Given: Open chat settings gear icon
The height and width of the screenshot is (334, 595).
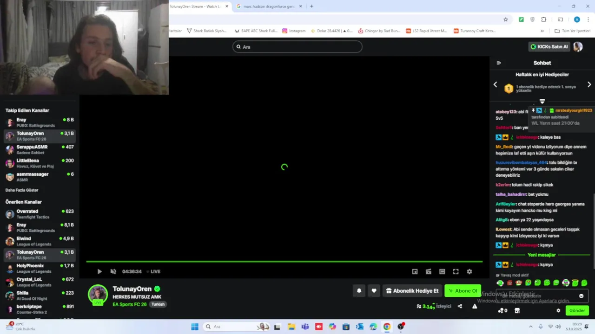Looking at the screenshot, I should [558, 311].
